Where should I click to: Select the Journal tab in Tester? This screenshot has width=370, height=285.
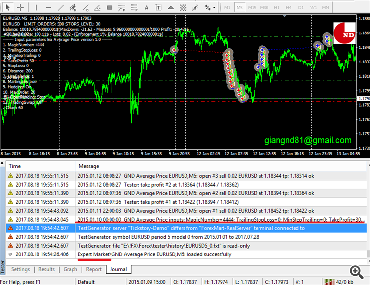point(118,269)
